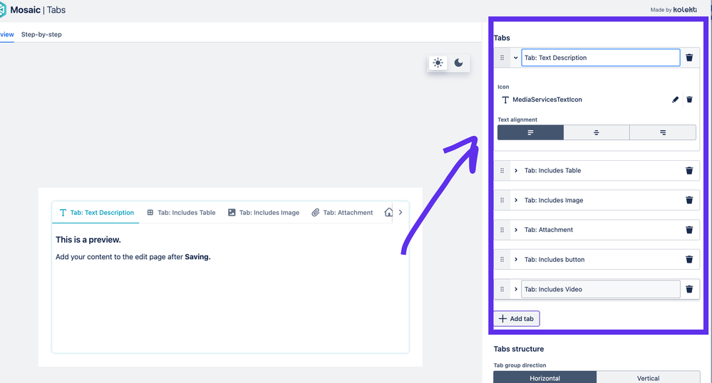Select preview tab Tab: Includes Table

click(181, 212)
